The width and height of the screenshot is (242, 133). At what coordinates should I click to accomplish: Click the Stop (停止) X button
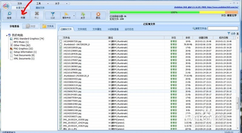(x=37, y=15)
